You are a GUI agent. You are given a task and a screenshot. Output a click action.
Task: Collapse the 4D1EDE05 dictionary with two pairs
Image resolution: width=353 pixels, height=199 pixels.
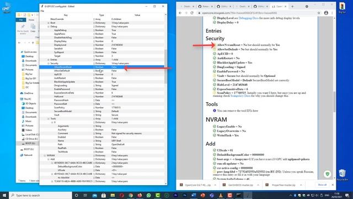pyautogui.click(x=52, y=163)
